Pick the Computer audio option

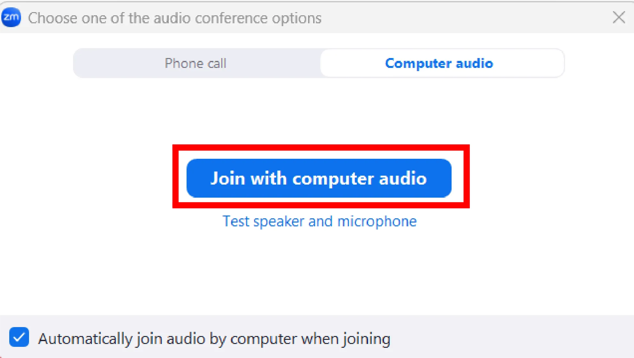[x=439, y=63]
